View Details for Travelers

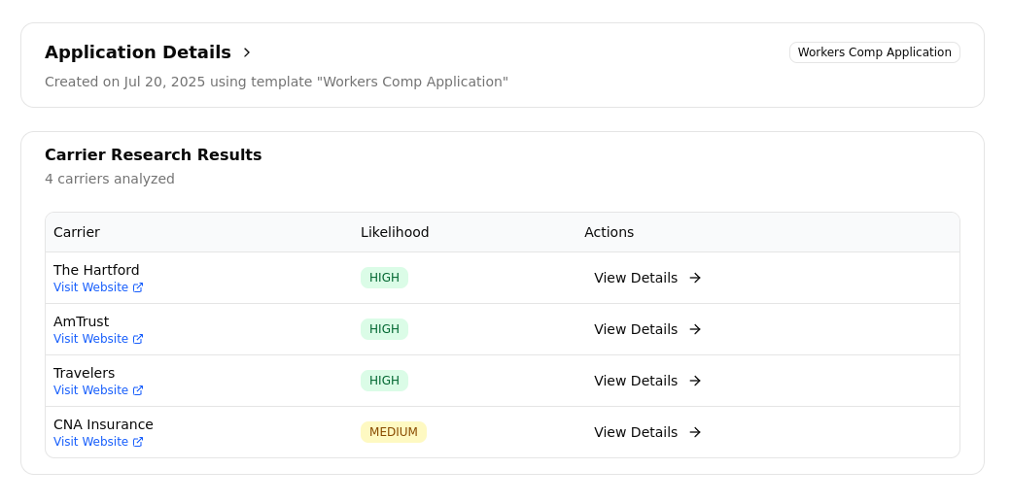647,381
